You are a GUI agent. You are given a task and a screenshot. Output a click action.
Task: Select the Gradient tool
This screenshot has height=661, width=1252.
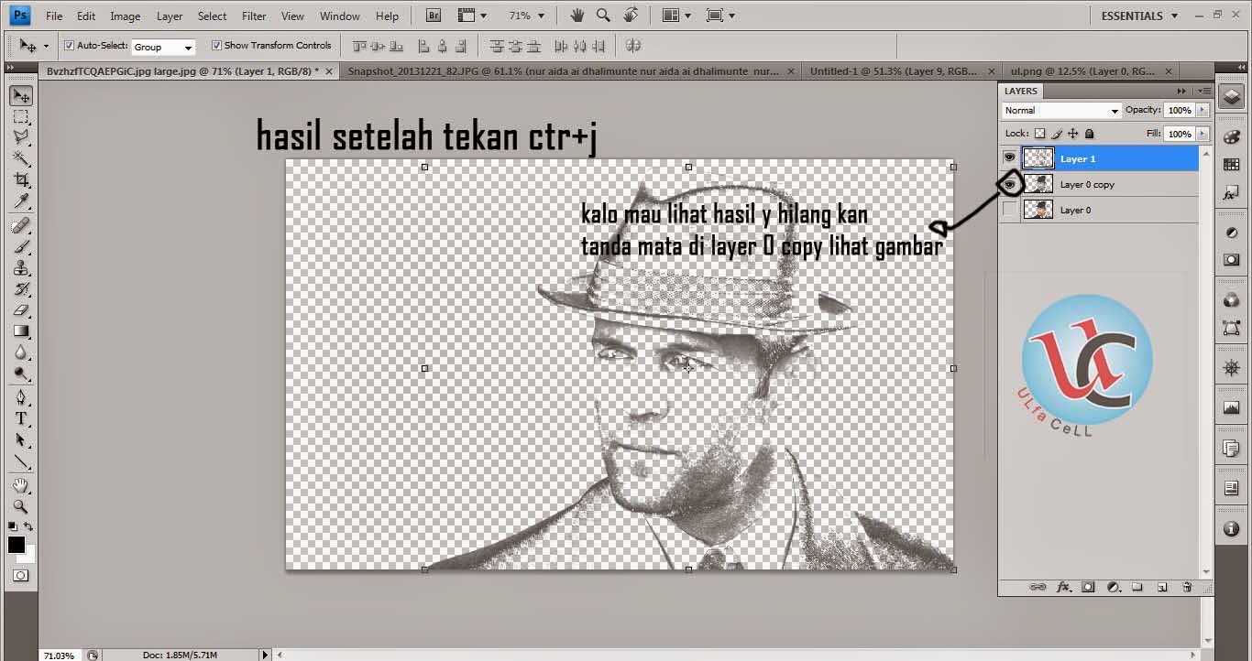click(x=21, y=331)
